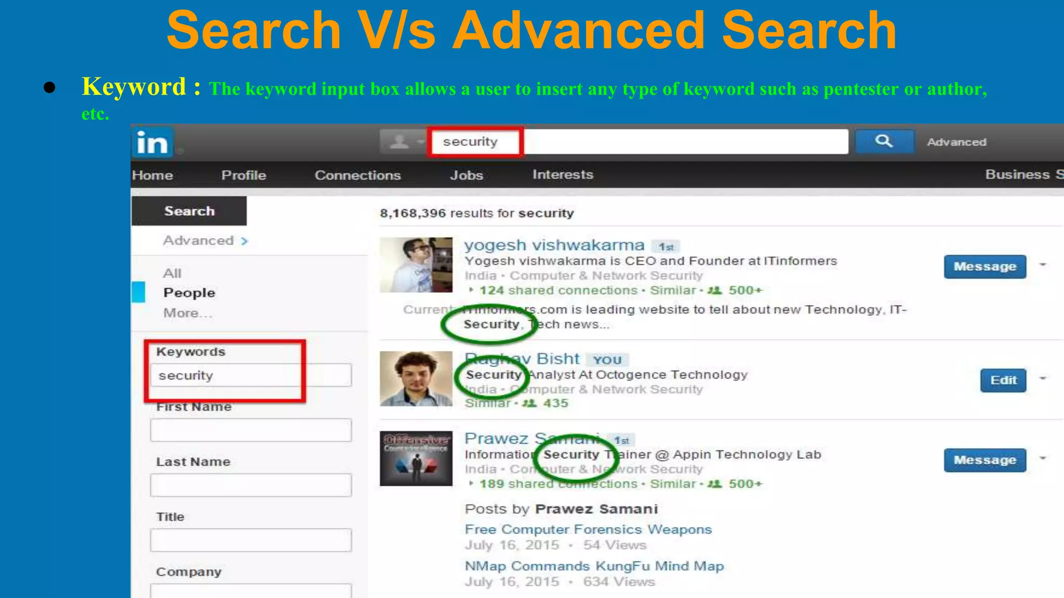The width and height of the screenshot is (1064, 598).
Task: Click the LinkedIn logo icon
Action: coord(152,142)
